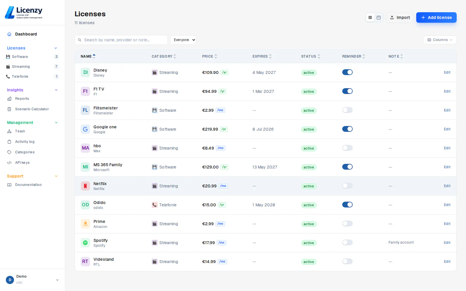Sort table by Name column
466x291 pixels.
click(x=88, y=56)
